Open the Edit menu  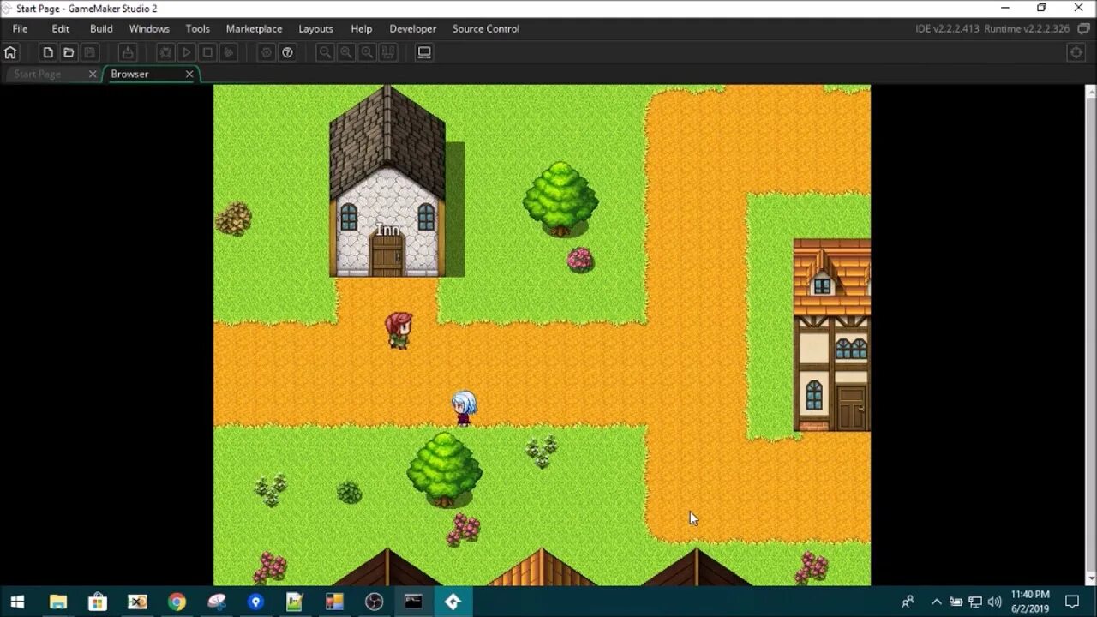pyautogui.click(x=60, y=28)
